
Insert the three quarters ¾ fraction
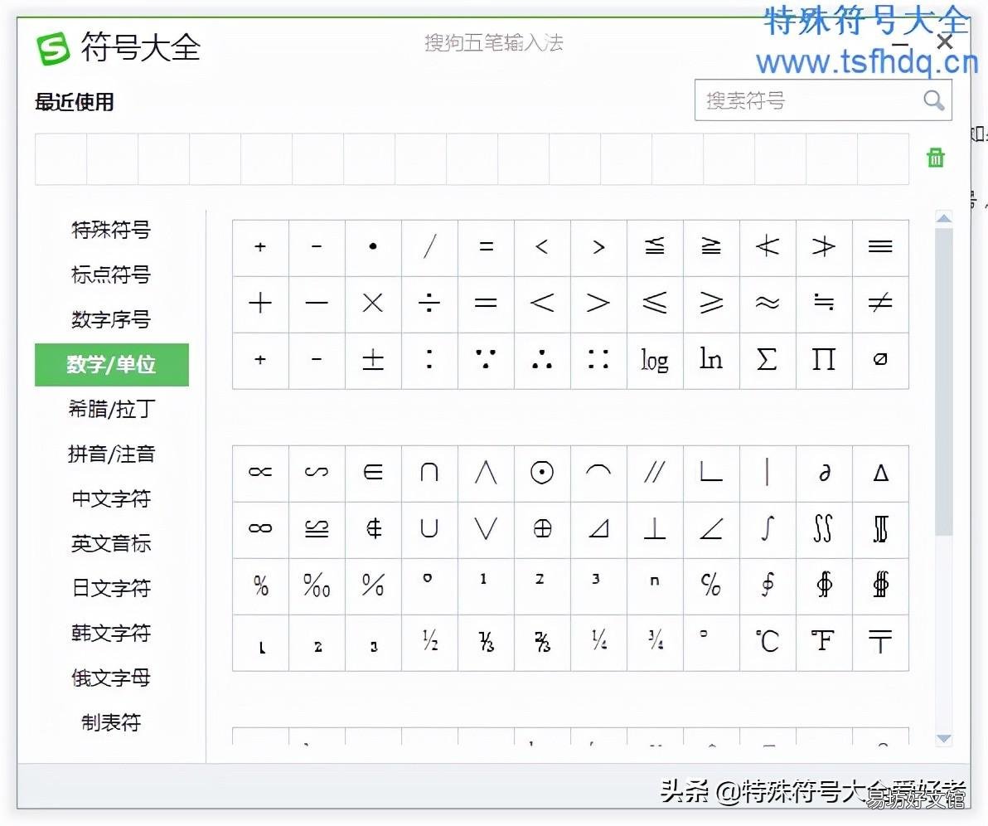coord(655,643)
